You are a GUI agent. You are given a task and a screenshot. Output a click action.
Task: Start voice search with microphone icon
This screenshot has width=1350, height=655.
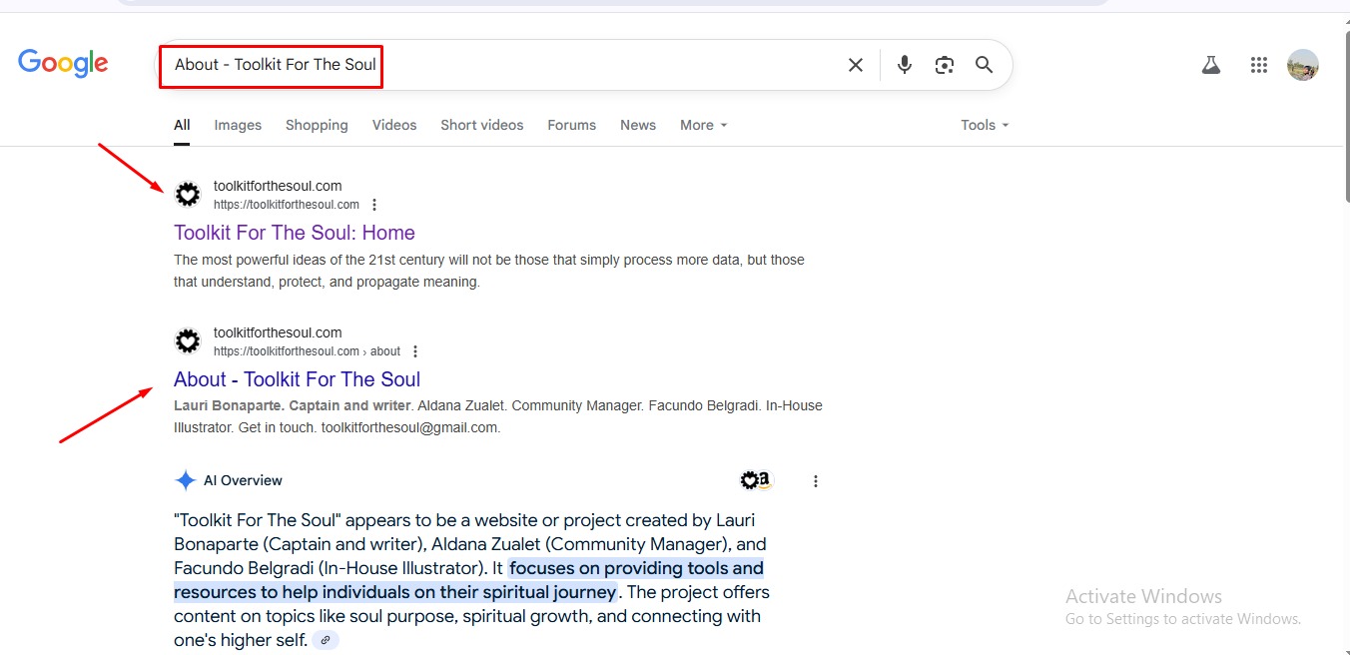pos(905,65)
